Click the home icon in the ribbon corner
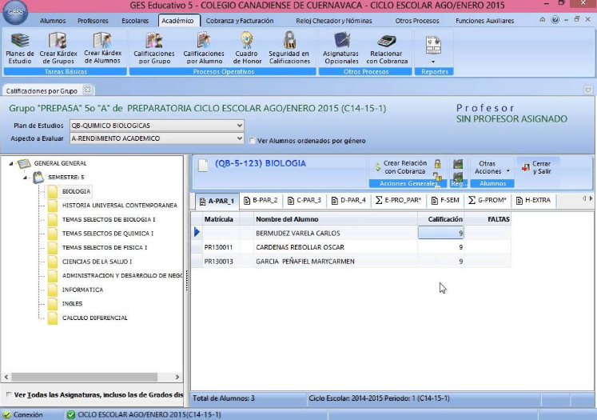The image size is (597, 420). click(543, 20)
